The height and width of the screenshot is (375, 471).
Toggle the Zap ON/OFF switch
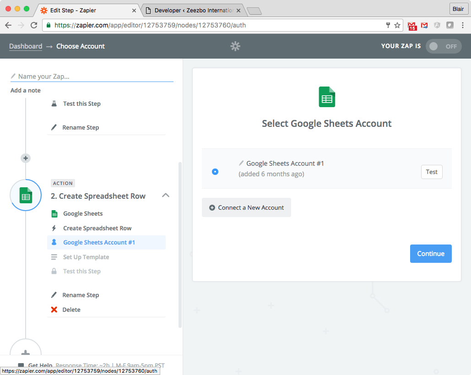(x=444, y=46)
